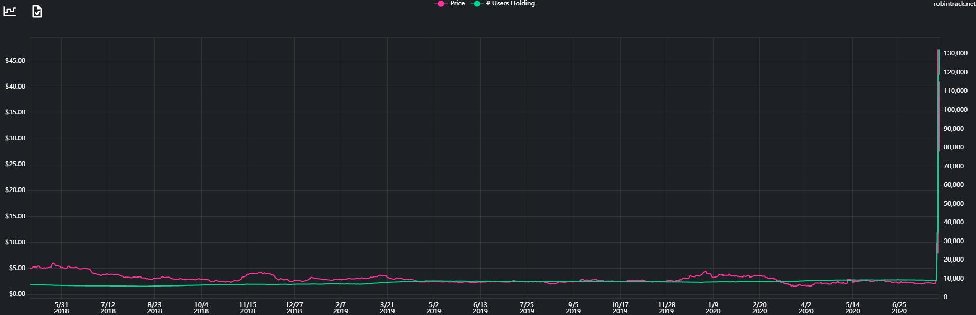Click the 3/21 2019 date axis label

click(x=387, y=308)
